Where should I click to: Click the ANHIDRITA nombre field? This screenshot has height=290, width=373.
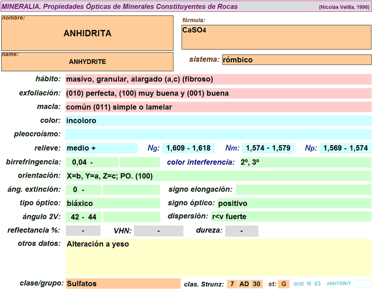[x=87, y=33]
